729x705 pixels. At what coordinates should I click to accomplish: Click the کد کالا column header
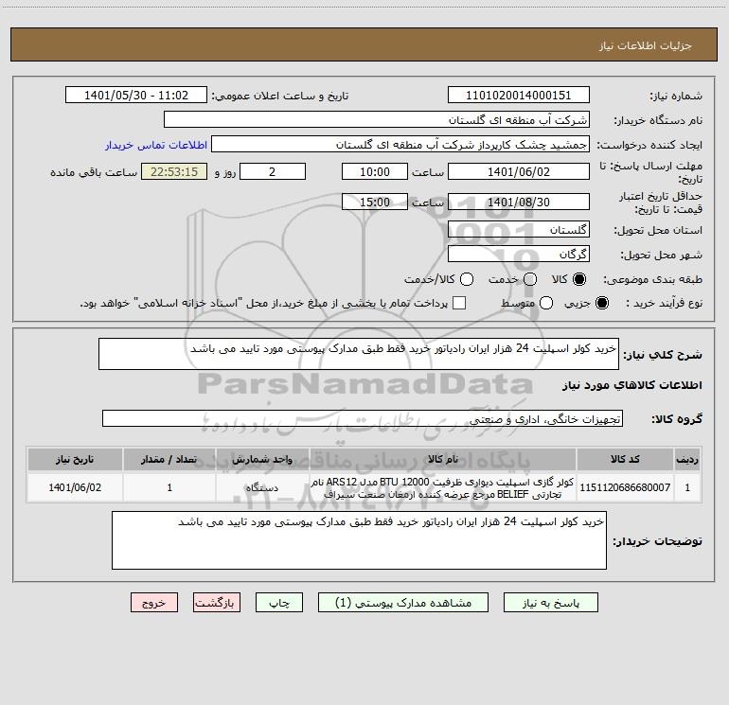coord(625,459)
